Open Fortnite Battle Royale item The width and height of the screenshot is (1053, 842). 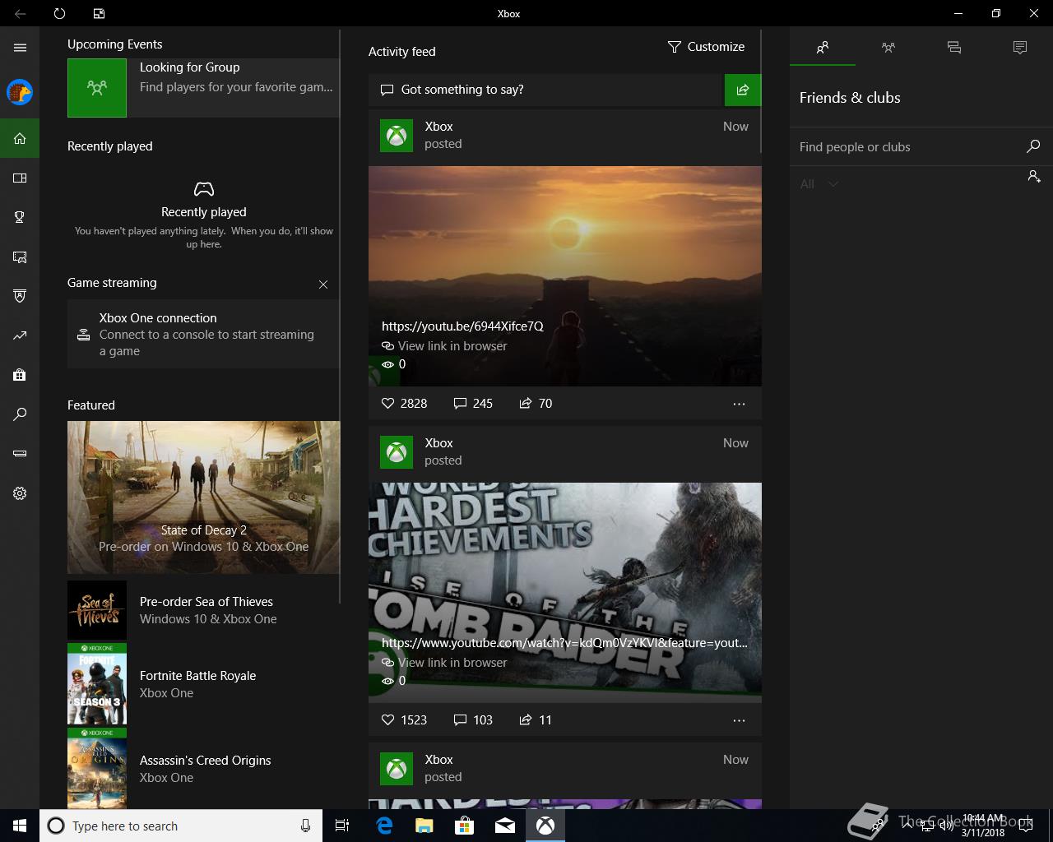[x=203, y=684]
